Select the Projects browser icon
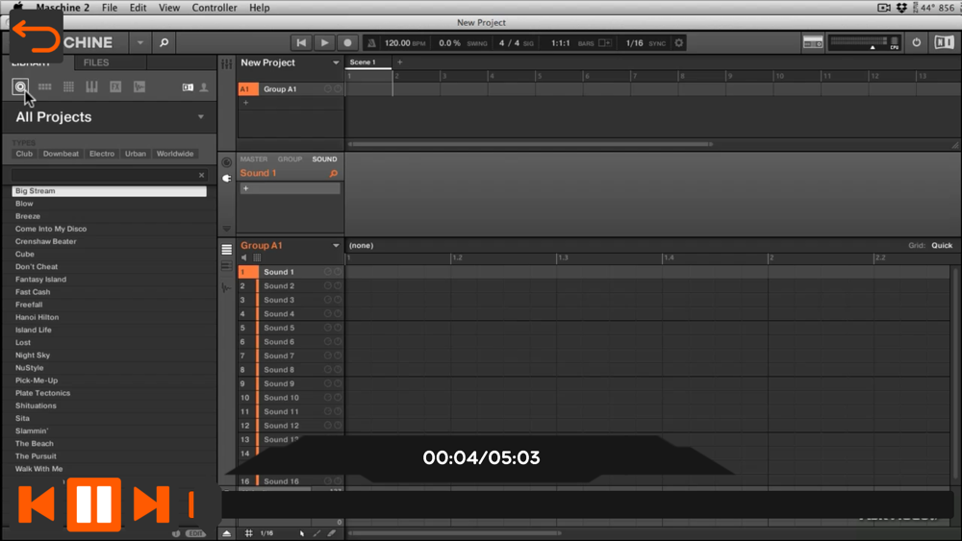The image size is (962, 541). point(20,87)
